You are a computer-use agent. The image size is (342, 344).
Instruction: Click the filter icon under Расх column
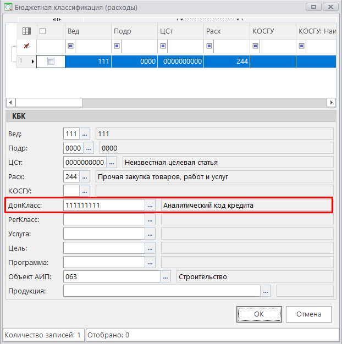tap(209, 46)
